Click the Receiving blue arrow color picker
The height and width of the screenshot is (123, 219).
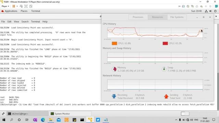click(x=114, y=96)
